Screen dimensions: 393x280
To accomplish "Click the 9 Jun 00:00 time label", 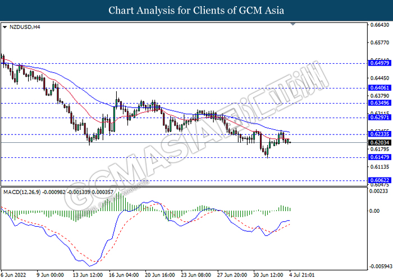I will 50,275.
